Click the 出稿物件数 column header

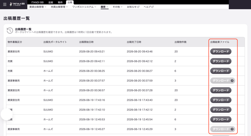click(181, 42)
